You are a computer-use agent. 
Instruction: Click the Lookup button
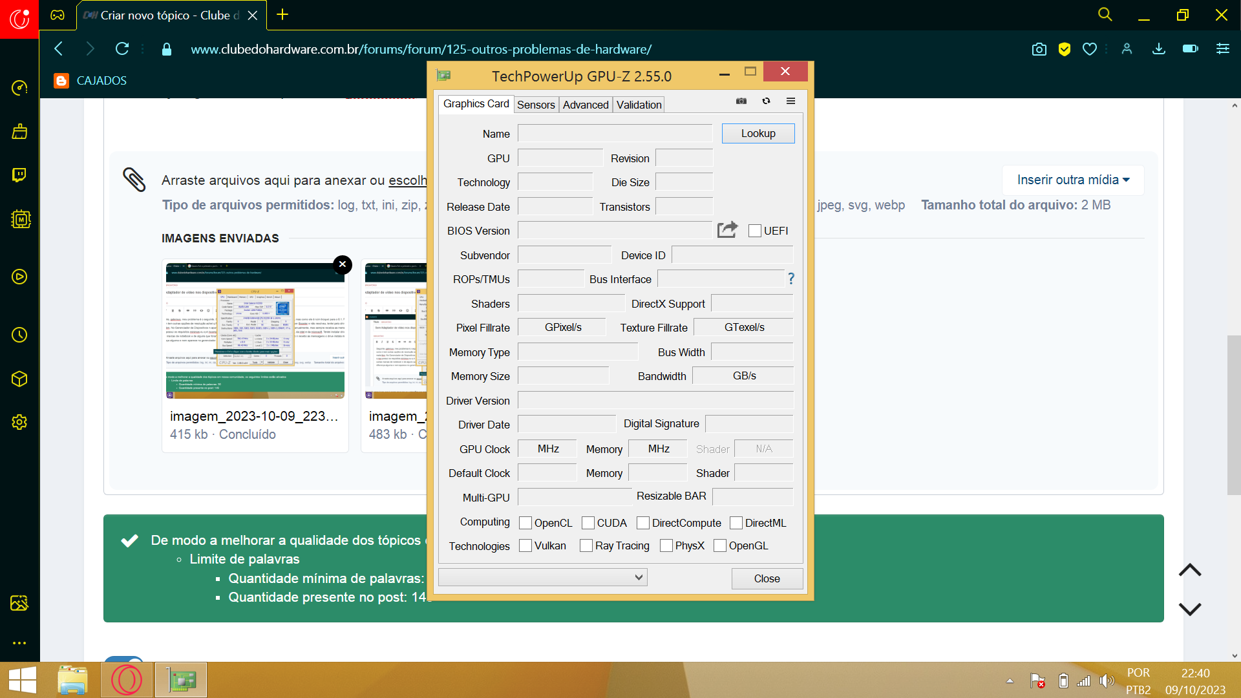pyautogui.click(x=758, y=133)
